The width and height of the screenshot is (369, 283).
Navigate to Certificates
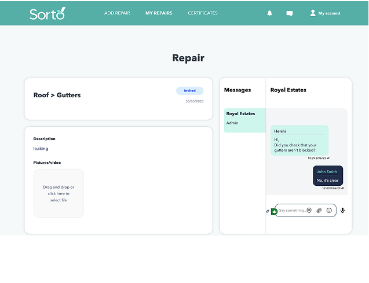203,13
